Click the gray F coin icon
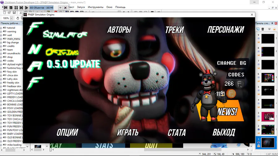 [239, 84]
